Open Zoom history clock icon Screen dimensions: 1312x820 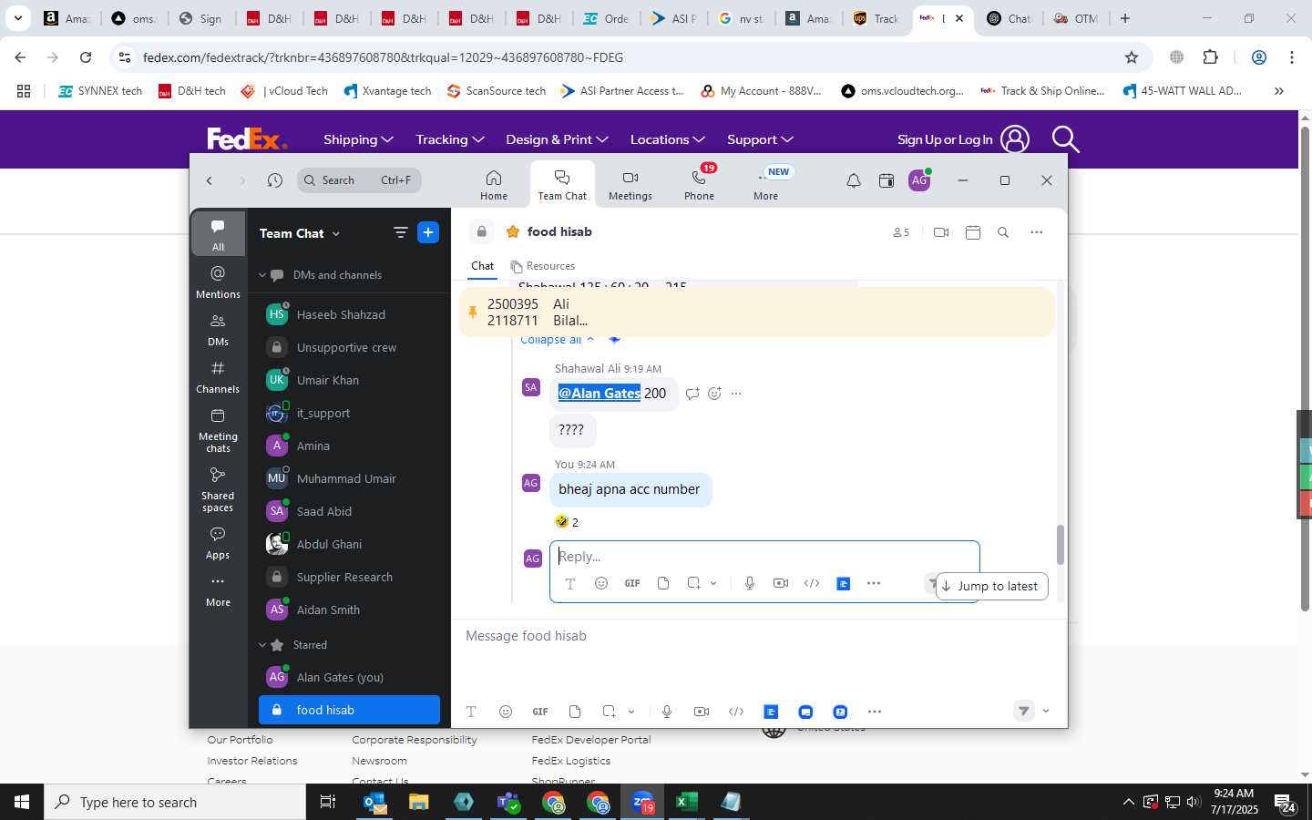click(274, 180)
